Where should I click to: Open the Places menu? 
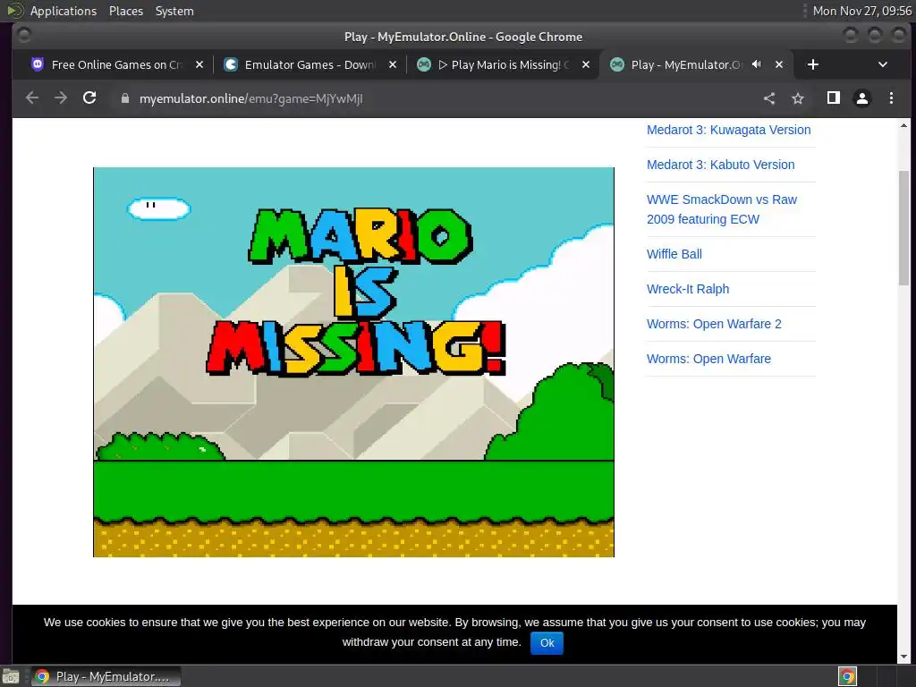coord(125,11)
